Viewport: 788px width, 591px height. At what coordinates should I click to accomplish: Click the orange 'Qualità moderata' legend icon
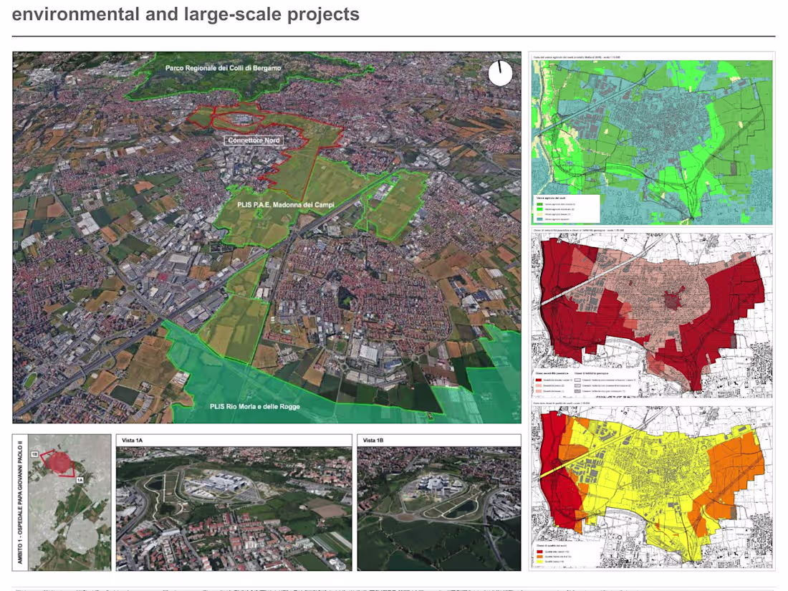click(539, 557)
